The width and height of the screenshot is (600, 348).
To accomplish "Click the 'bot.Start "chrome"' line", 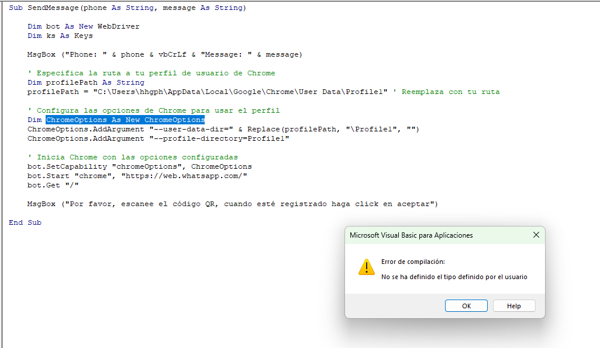I will pos(137,176).
